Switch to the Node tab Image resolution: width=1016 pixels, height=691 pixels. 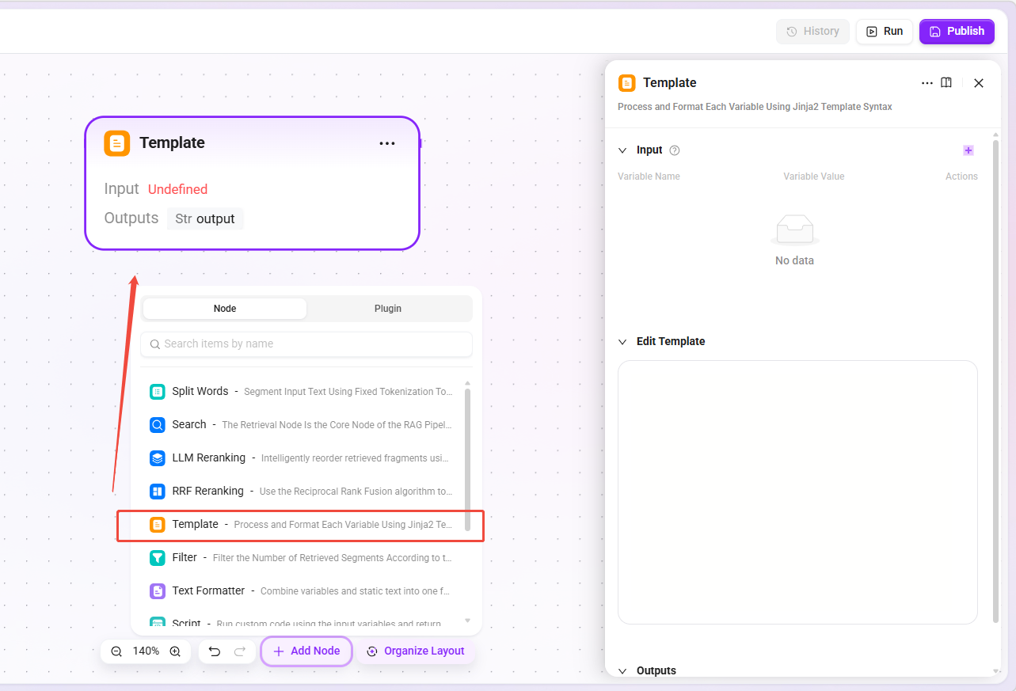pos(225,309)
